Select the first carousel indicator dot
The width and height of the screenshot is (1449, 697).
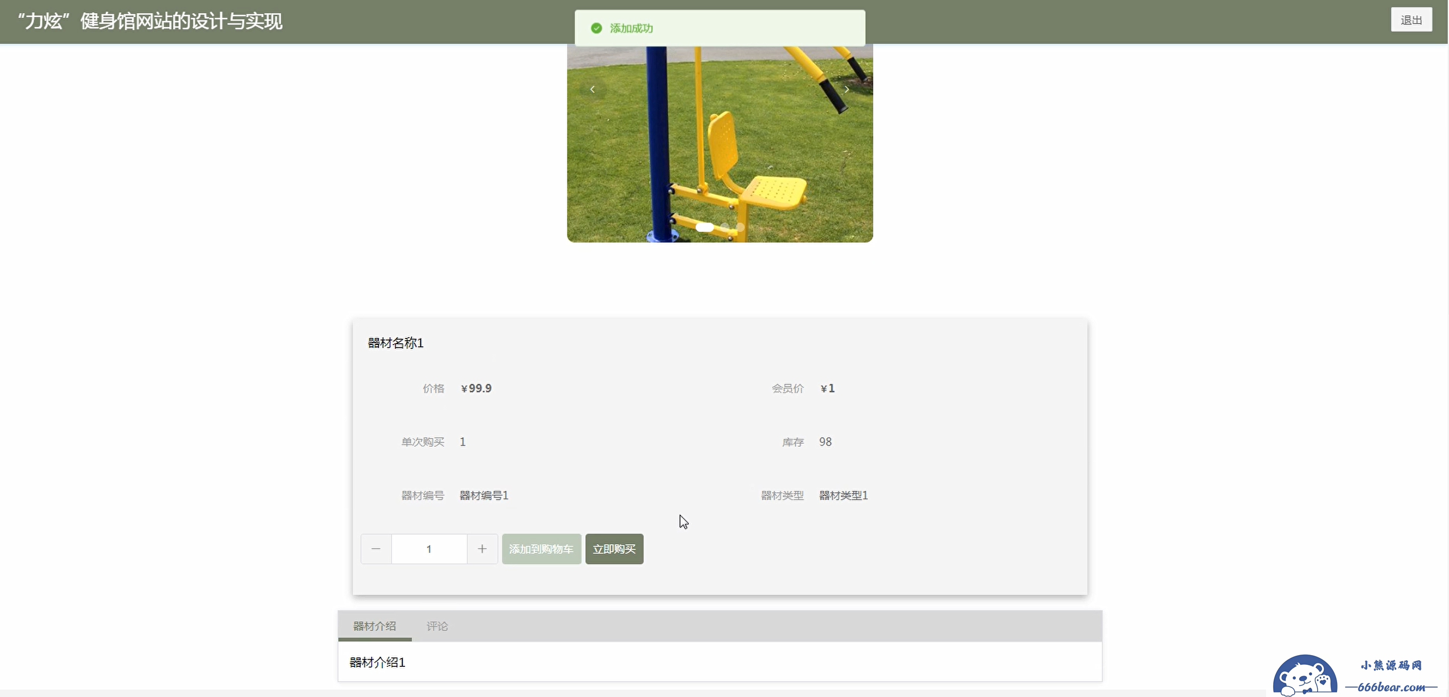(x=704, y=227)
